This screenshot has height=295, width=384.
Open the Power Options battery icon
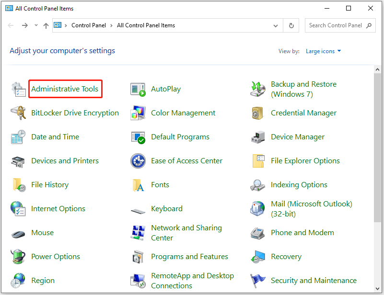pyautogui.click(x=18, y=256)
